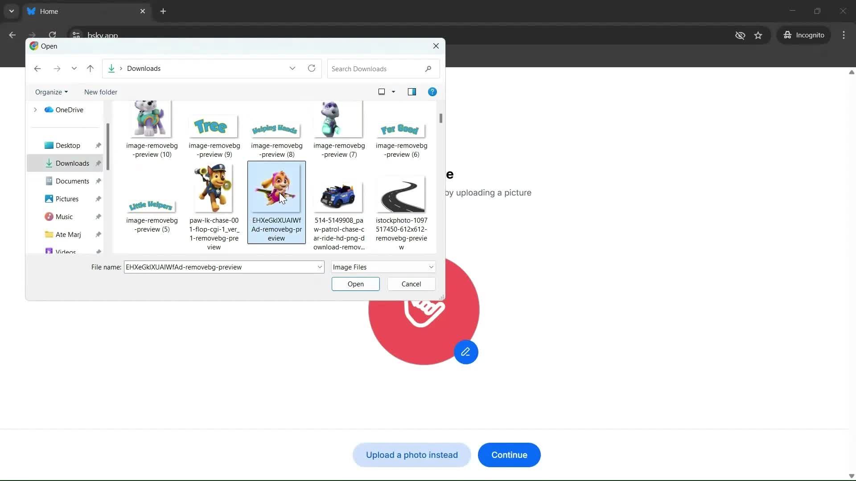Click the back arrow in the Open dialog

point(37,68)
